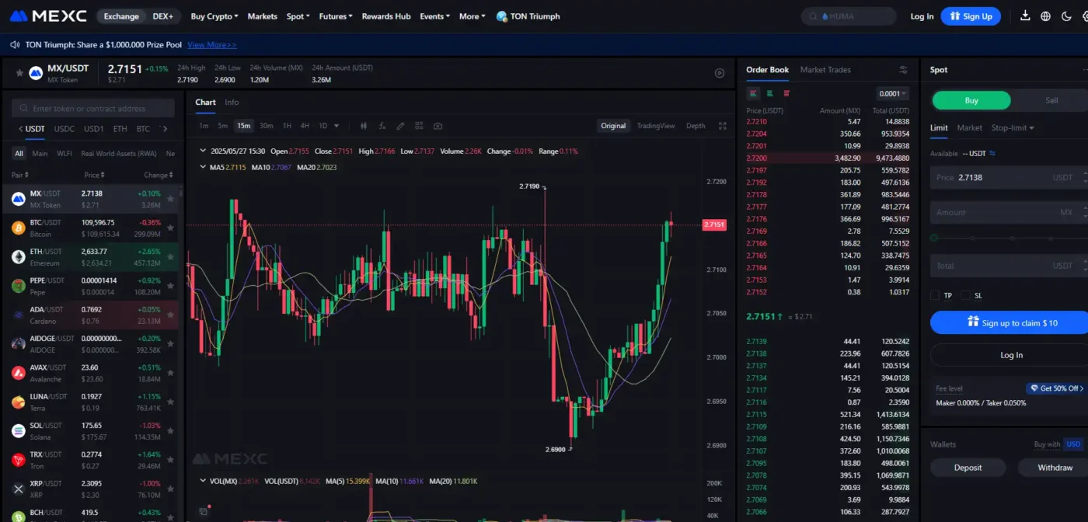1088x522 pixels.
Task: Show asks-only order book view (red icon)
Action: [x=786, y=93]
